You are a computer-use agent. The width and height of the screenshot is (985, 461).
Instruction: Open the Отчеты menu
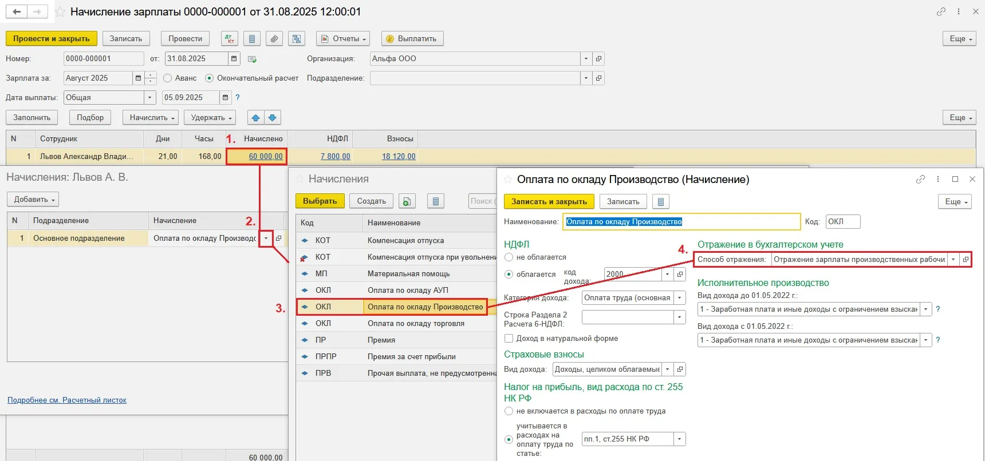pos(342,39)
